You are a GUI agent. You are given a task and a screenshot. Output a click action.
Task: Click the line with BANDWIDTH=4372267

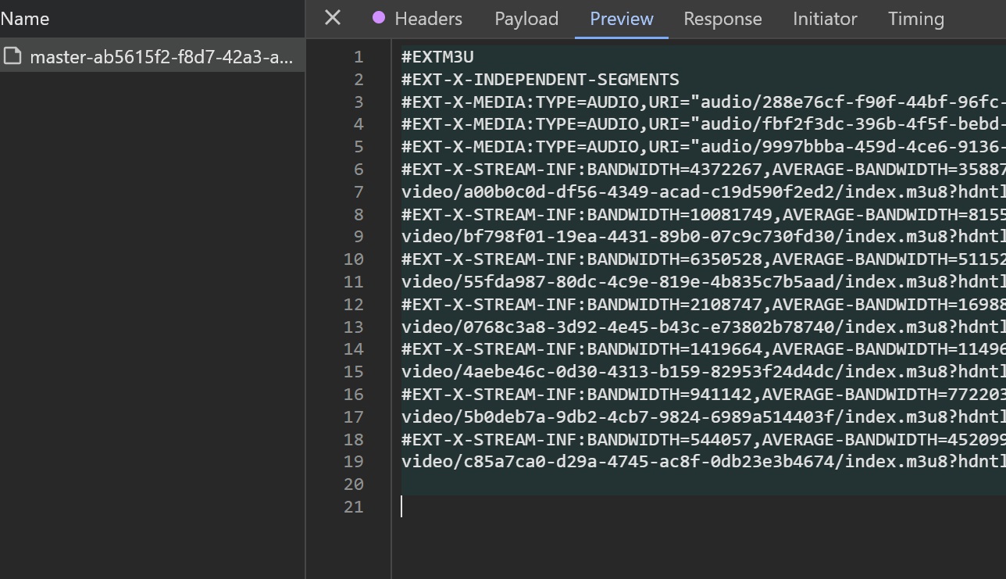[703, 170]
